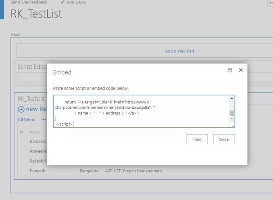The width and height of the screenshot is (273, 200).
Task: Select the Script Editor web part title
Action: 32,67
